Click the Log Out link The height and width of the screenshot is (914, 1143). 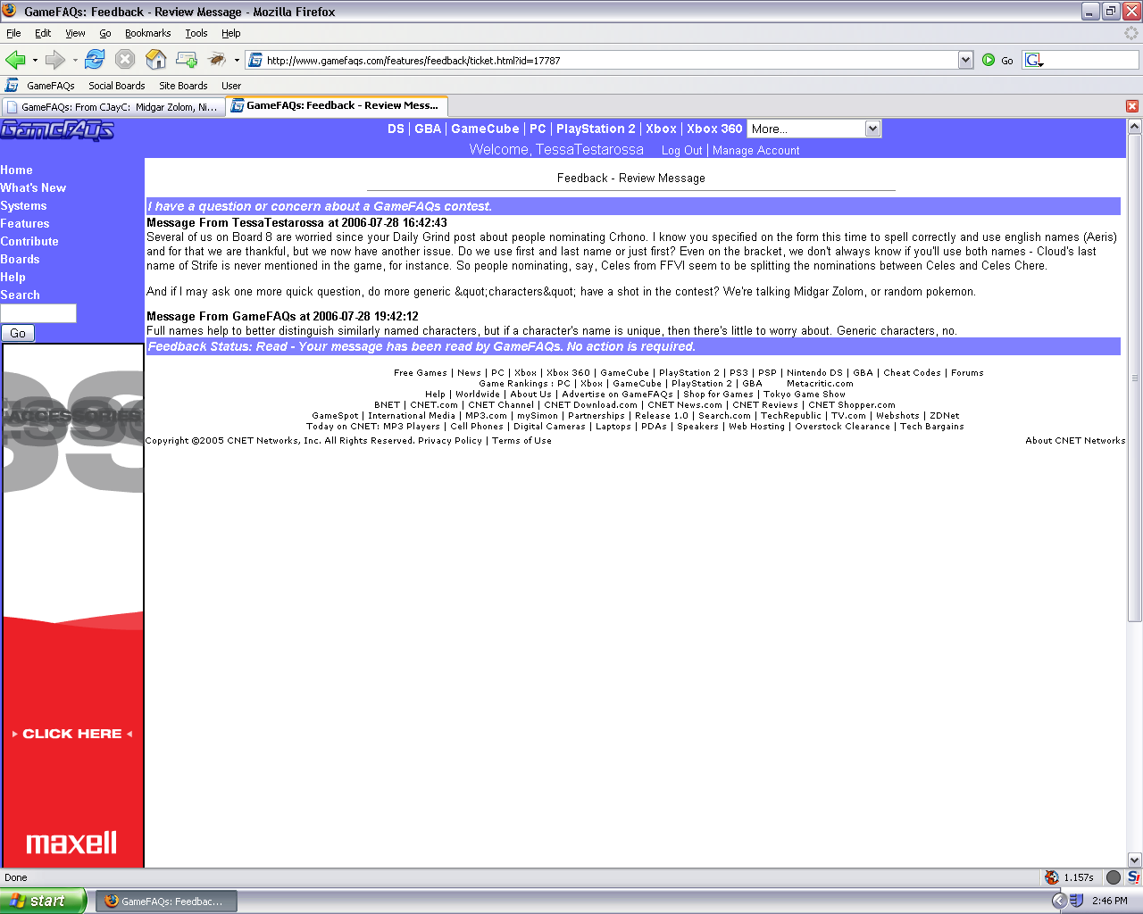[x=681, y=151]
